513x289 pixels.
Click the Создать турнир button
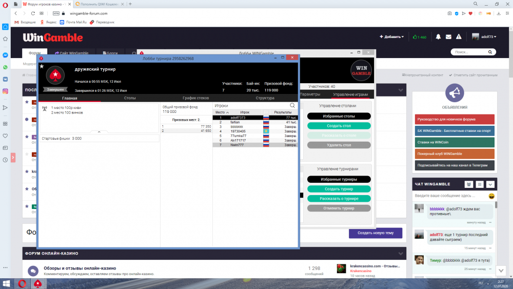click(339, 189)
